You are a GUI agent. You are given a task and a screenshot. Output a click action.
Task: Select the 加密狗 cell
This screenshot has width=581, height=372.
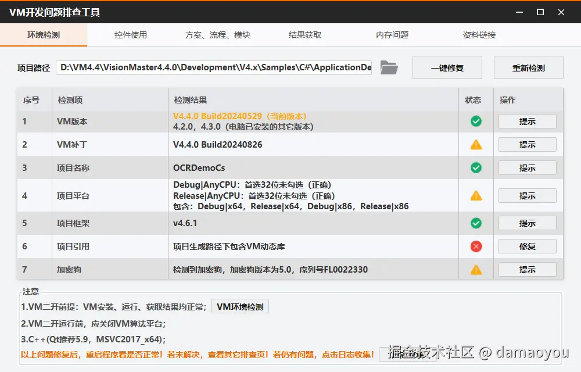tap(110, 270)
